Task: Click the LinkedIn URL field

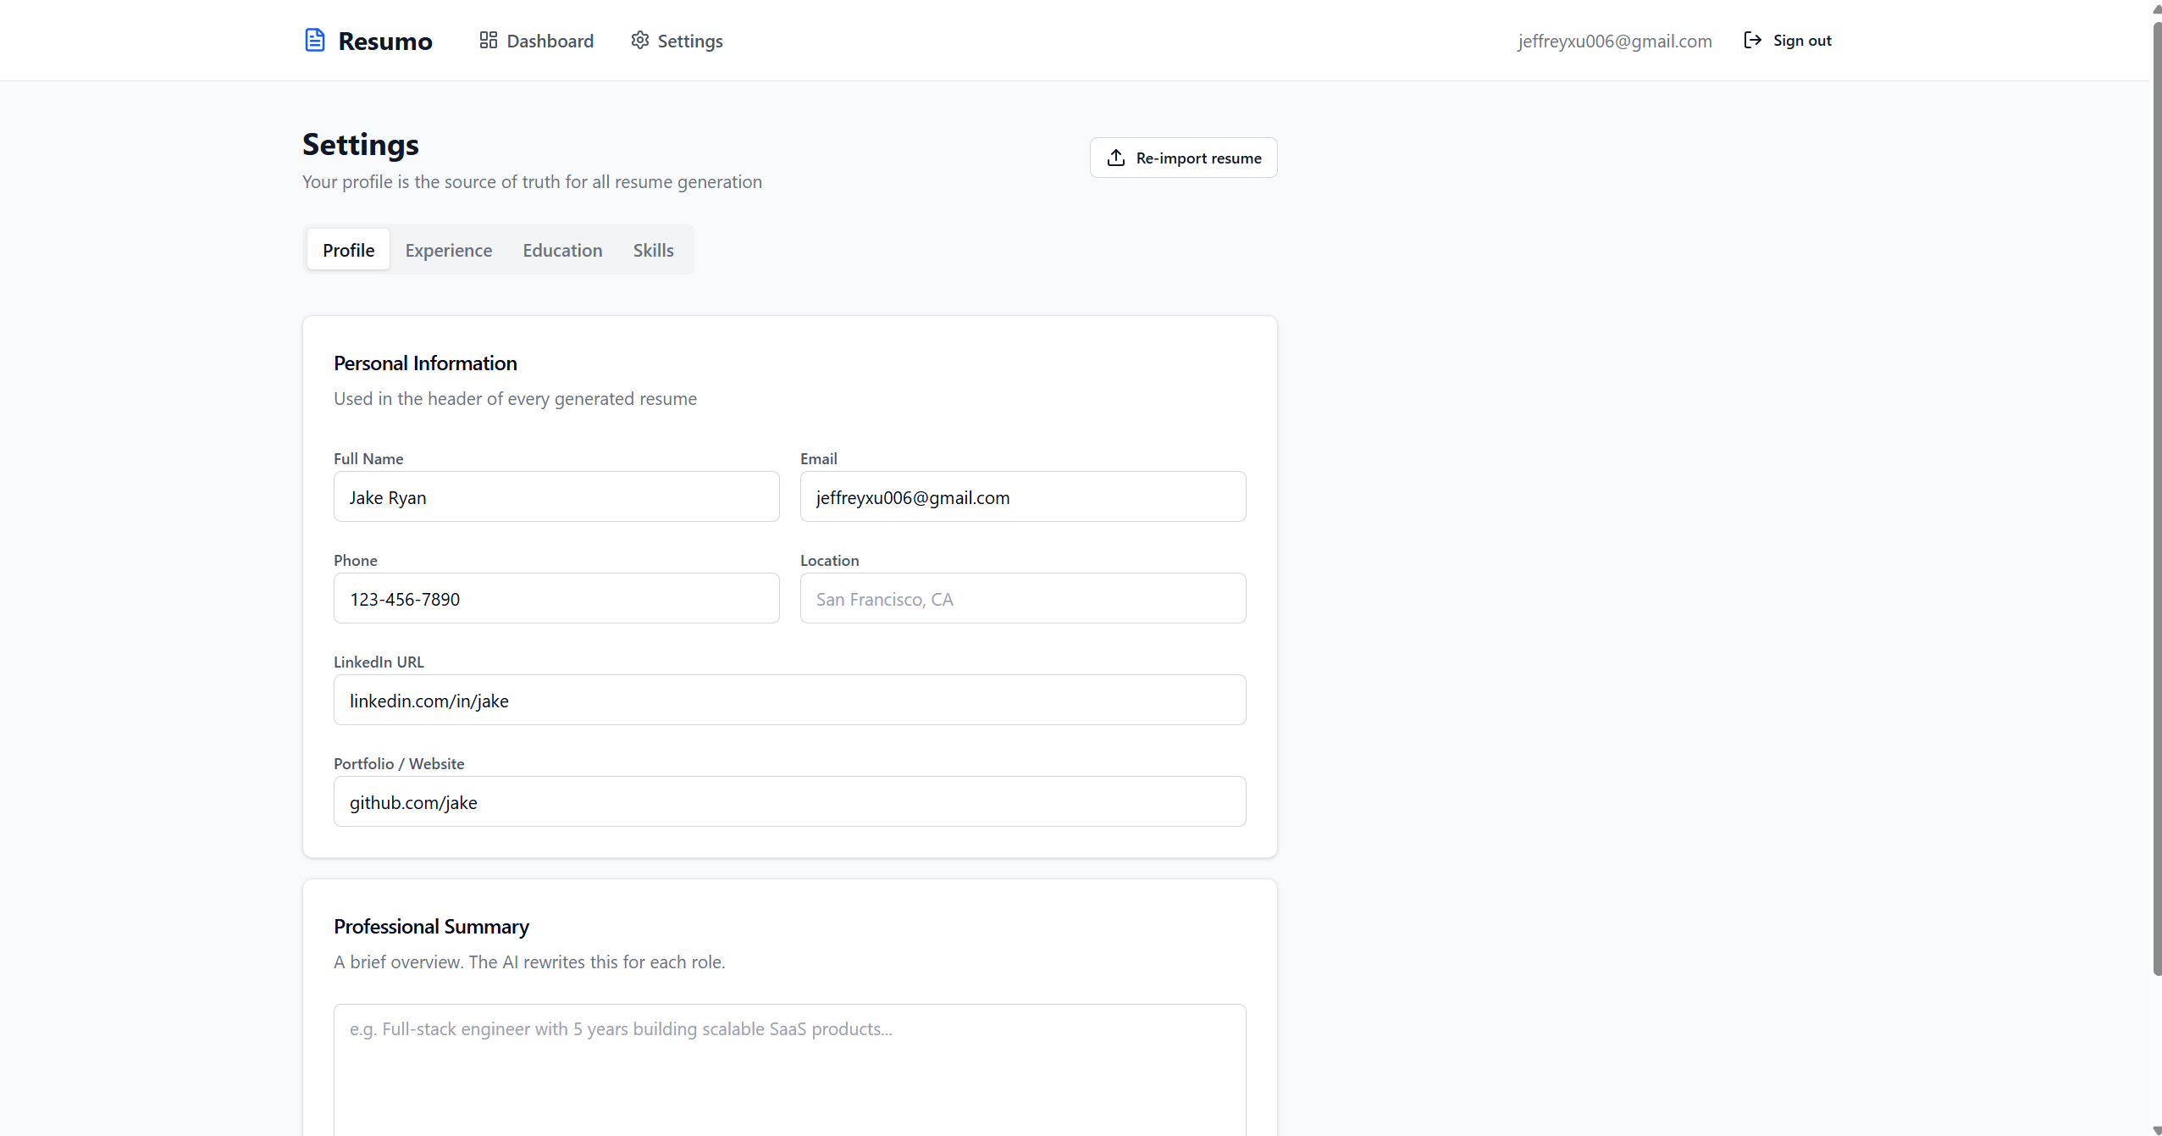Action: click(x=788, y=701)
